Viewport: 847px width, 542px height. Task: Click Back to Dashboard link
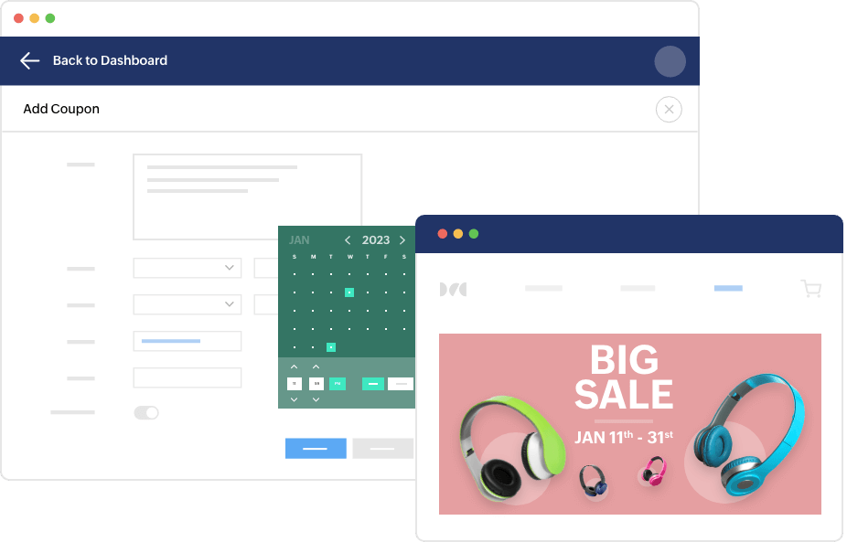point(110,60)
